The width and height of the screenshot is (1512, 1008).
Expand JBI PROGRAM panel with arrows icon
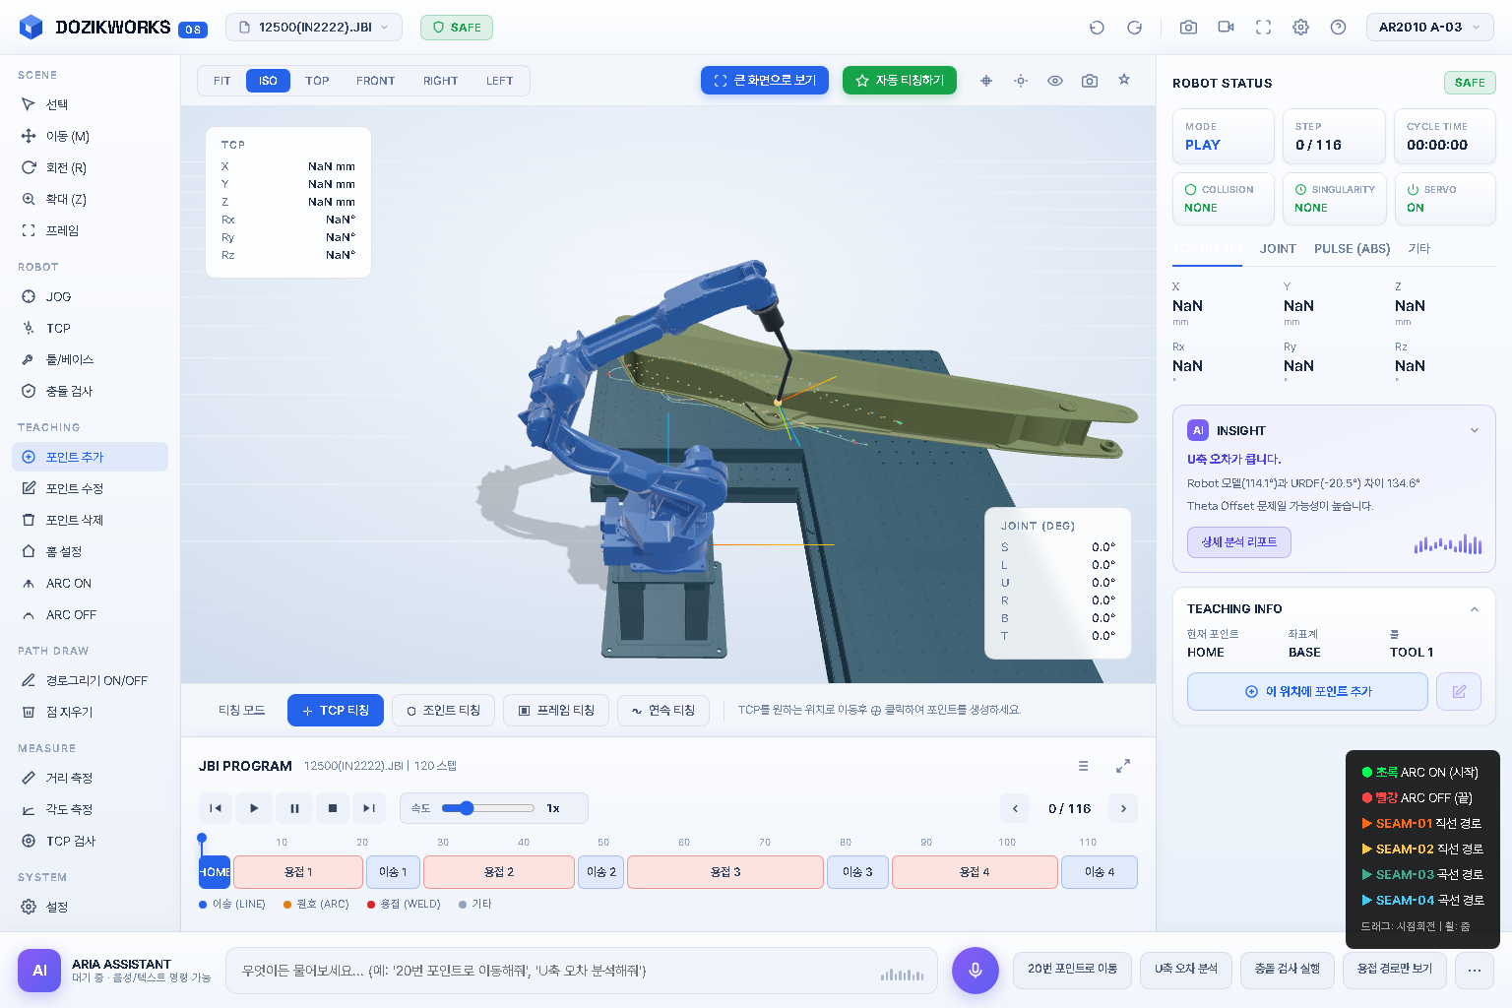[x=1123, y=766]
